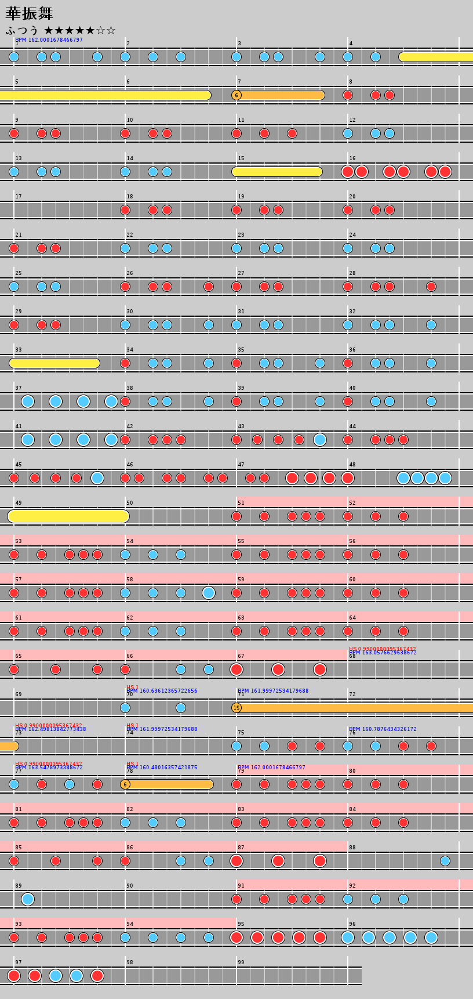Click the song title 華振舞
This screenshot has width=473, height=999.
click(x=30, y=13)
